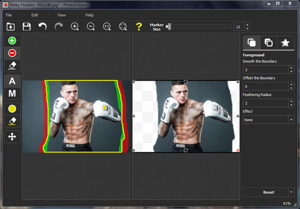300x209 pixels.
Task: Adjust the Marker Size slider
Action: (169, 27)
